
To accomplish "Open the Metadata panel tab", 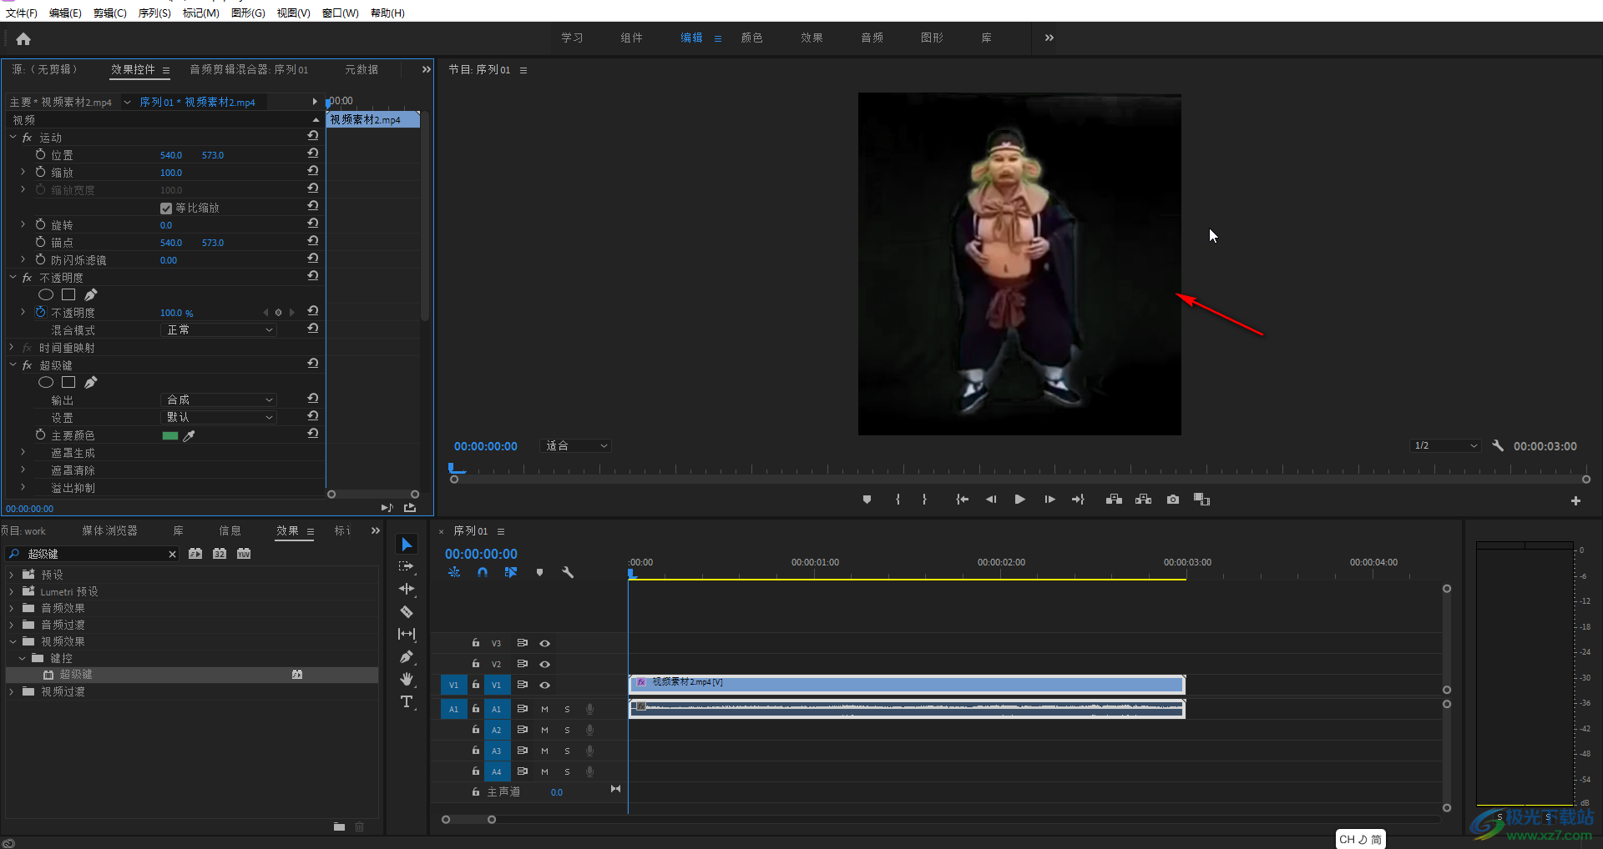I will tap(362, 69).
